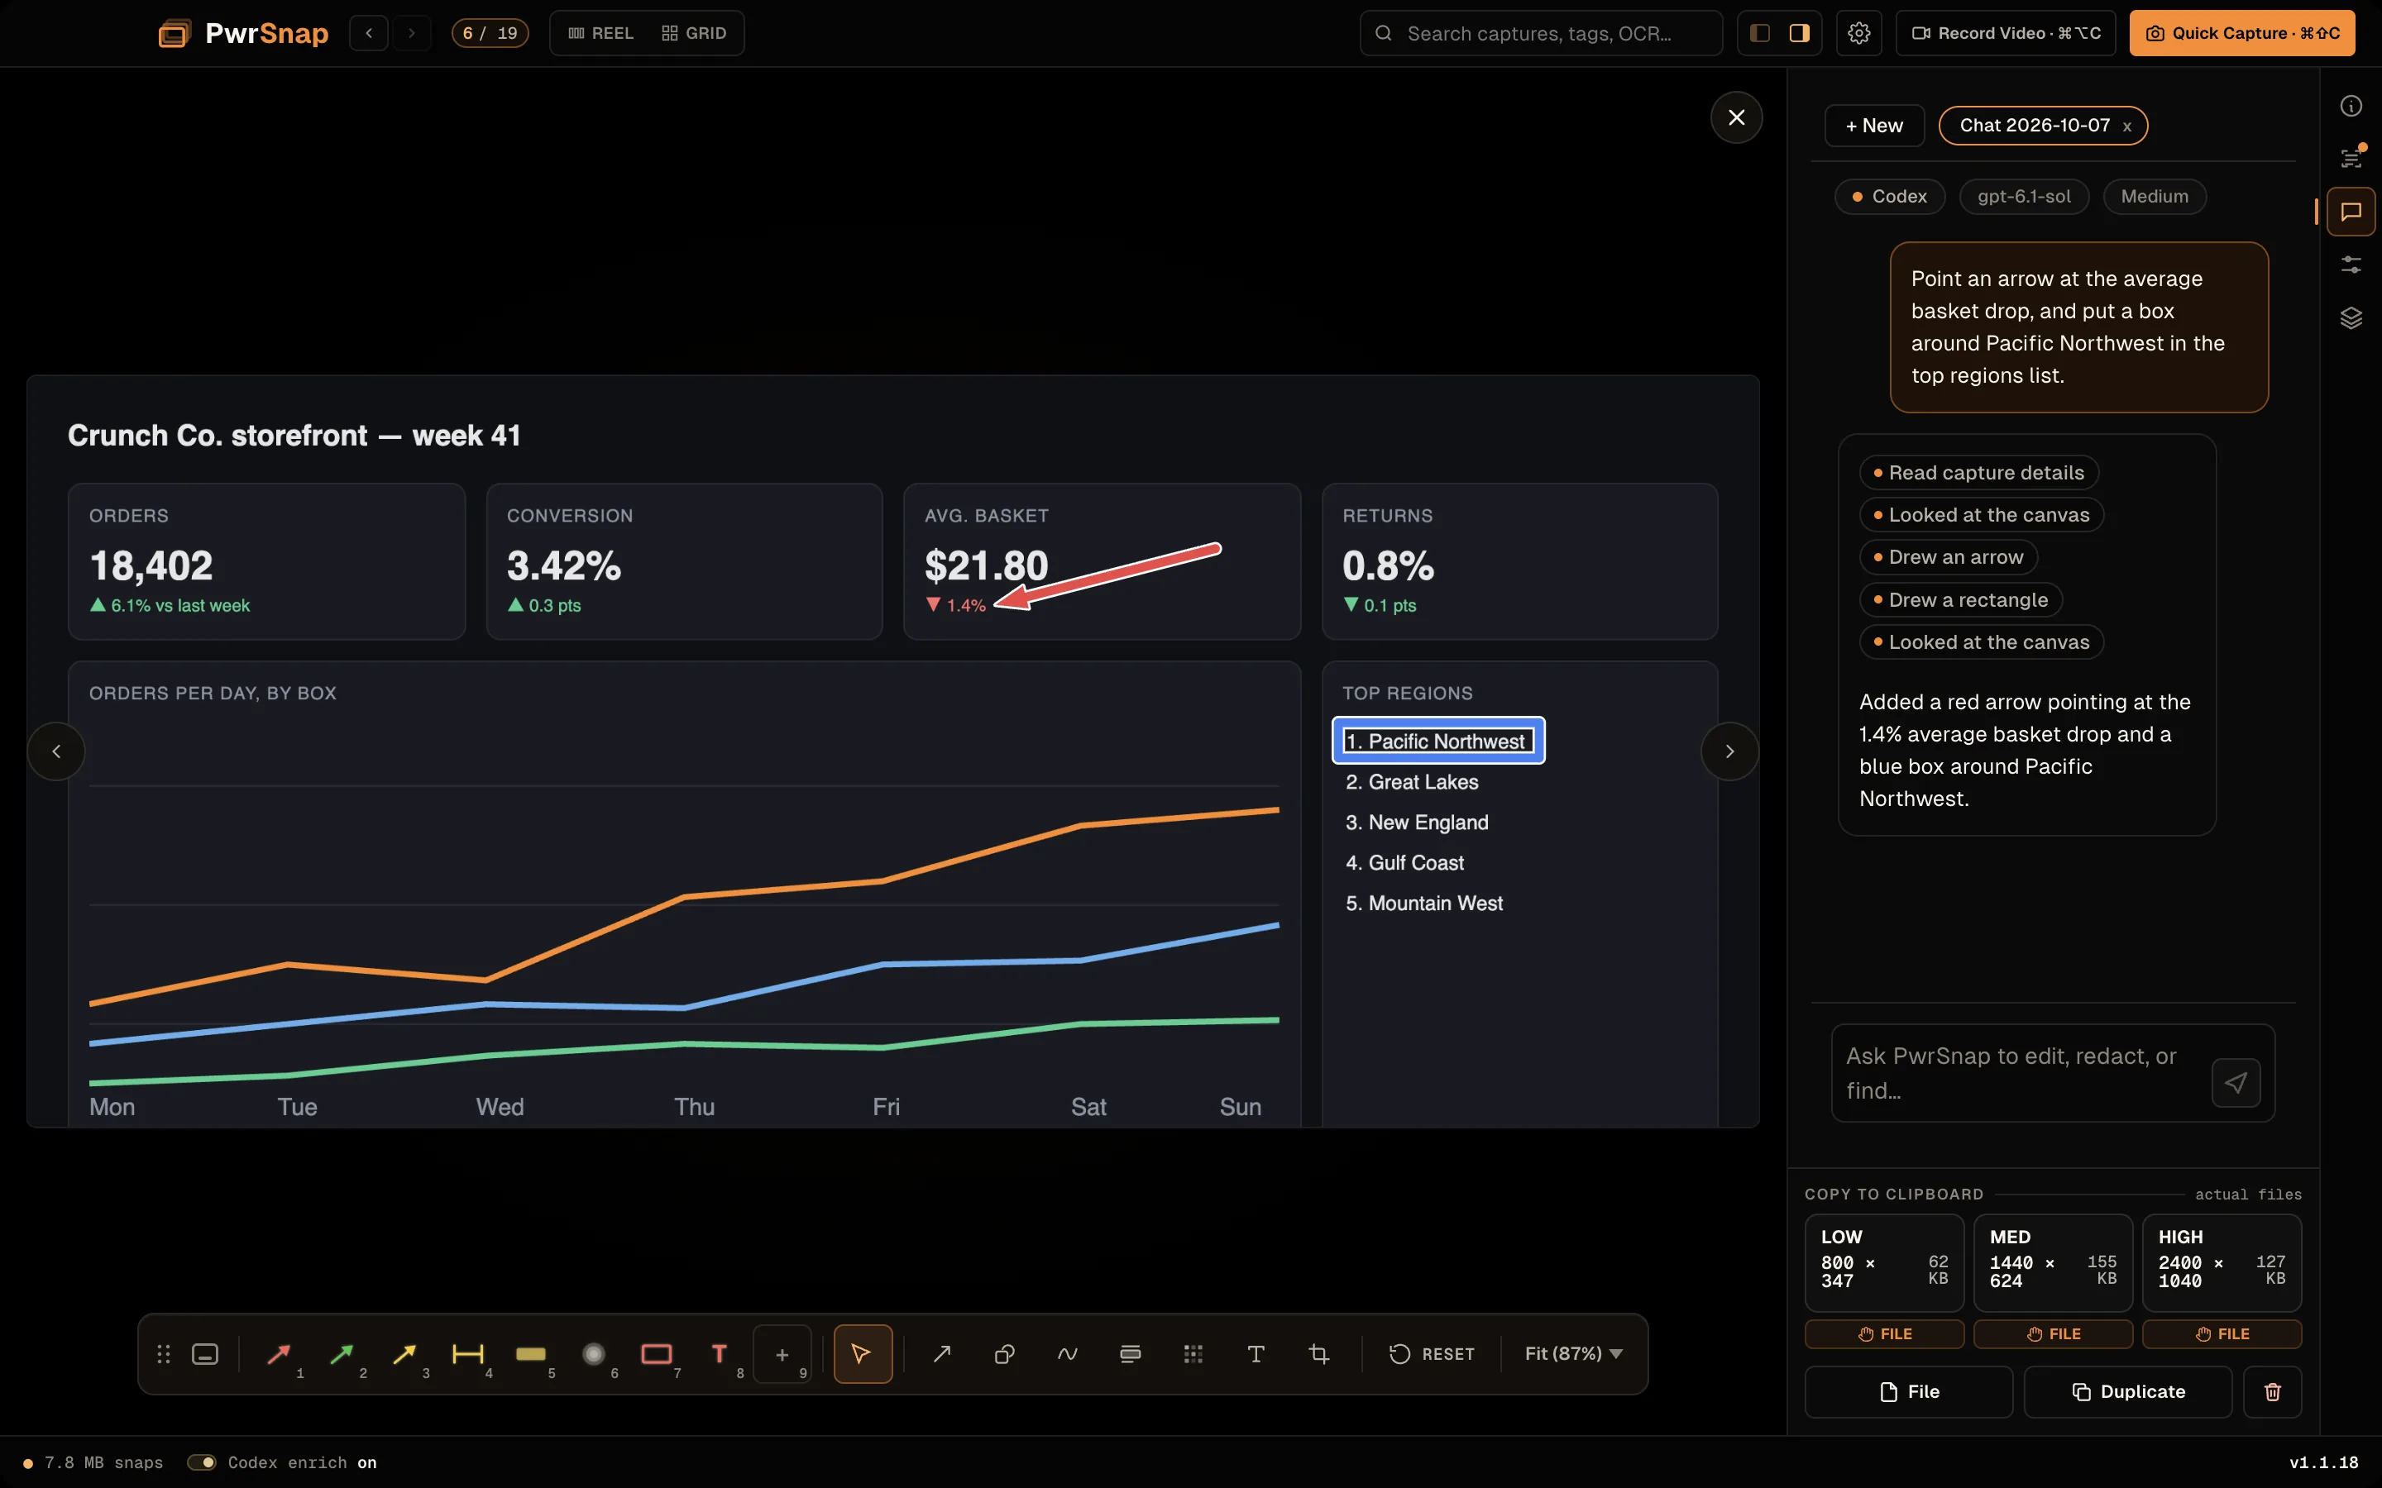Open the adjustments sliders panel
2382x1488 pixels.
2351,265
